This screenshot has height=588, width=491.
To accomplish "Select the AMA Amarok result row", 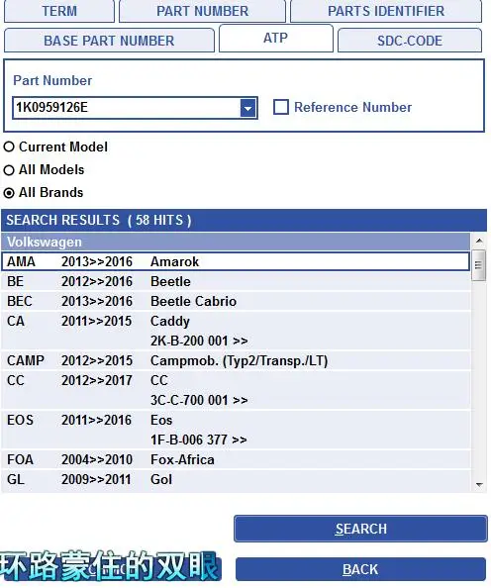I will pos(236,261).
